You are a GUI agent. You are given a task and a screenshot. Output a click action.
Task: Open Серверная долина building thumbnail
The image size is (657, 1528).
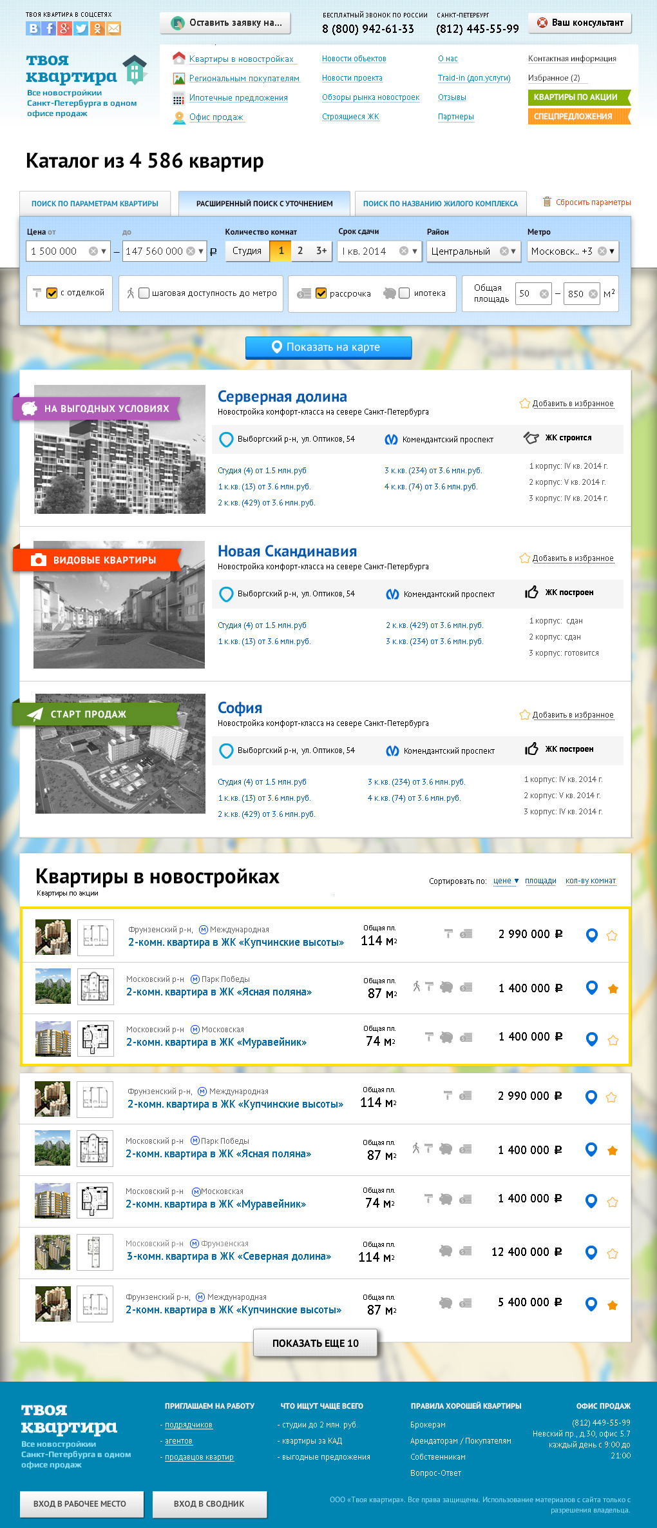[x=120, y=449]
